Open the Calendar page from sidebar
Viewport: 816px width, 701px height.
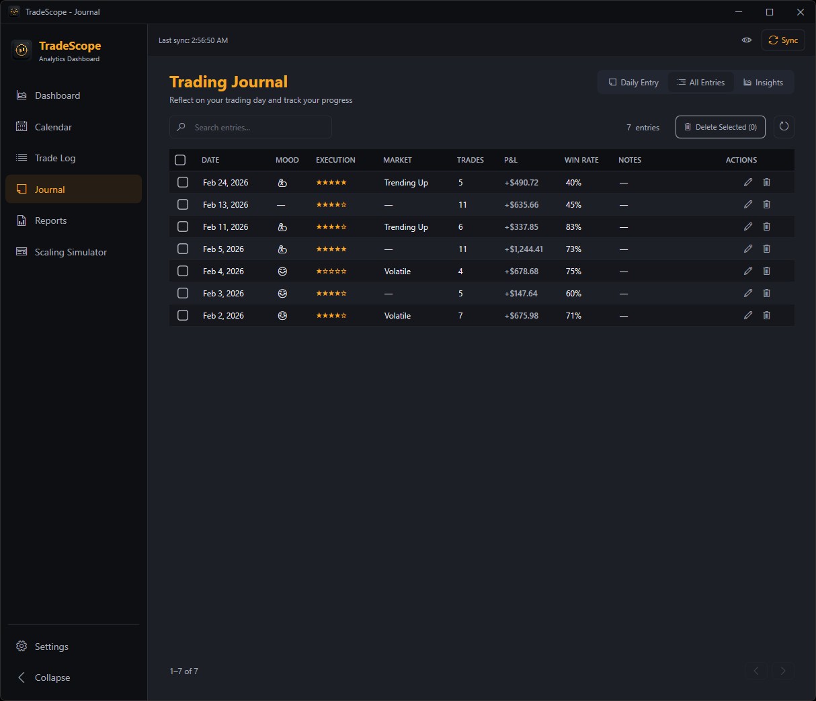(x=53, y=127)
